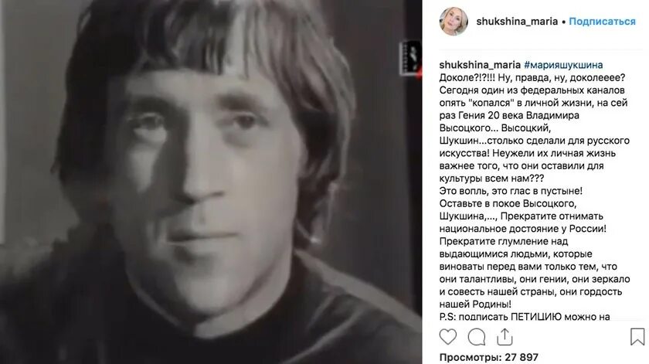Share the post using the upload arrow icon

(505, 337)
